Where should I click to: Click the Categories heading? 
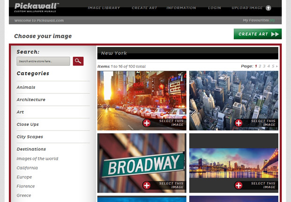[x=33, y=73]
